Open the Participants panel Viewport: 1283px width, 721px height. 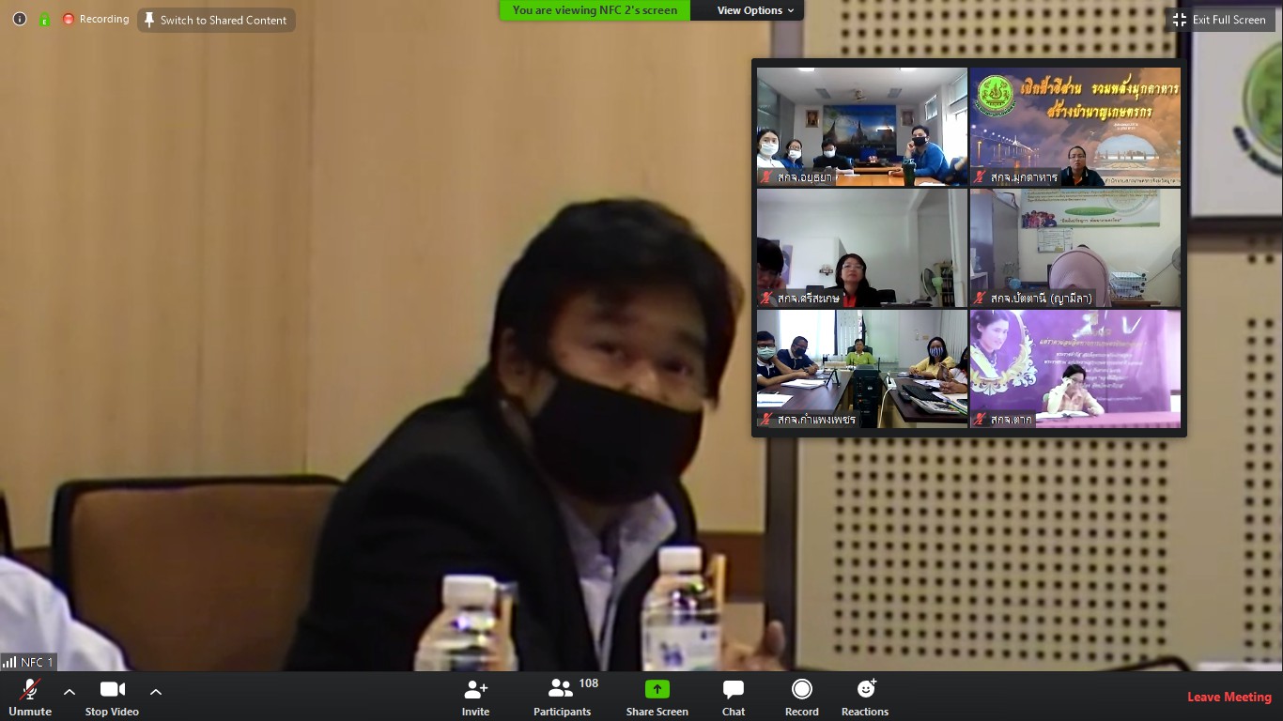click(x=563, y=697)
